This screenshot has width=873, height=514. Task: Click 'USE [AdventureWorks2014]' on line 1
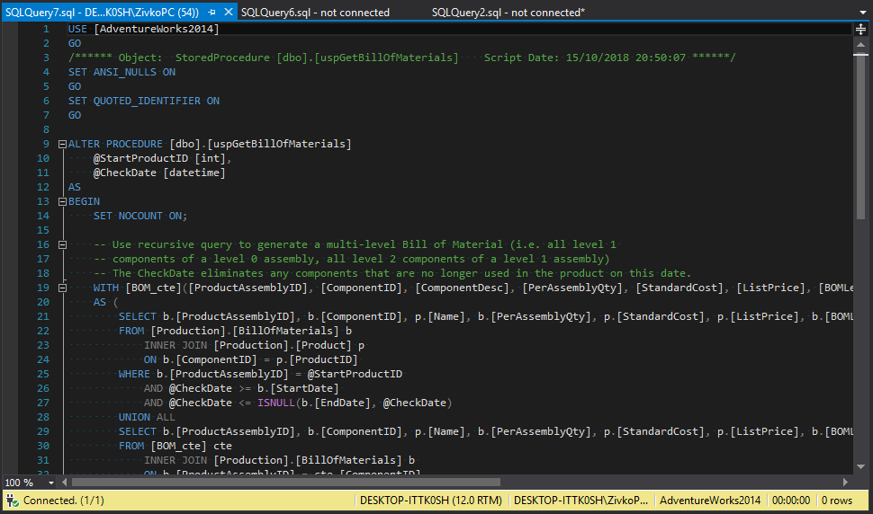[144, 29]
